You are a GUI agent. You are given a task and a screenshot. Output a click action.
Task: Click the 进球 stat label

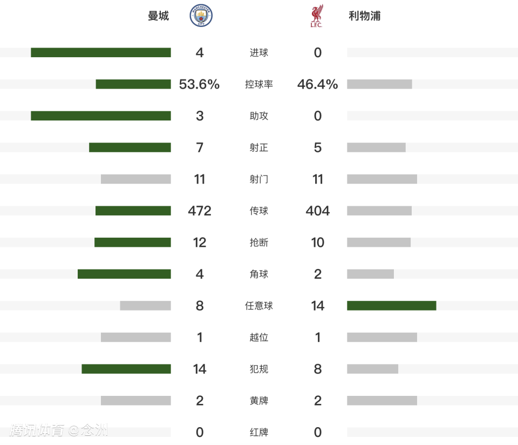click(x=259, y=53)
